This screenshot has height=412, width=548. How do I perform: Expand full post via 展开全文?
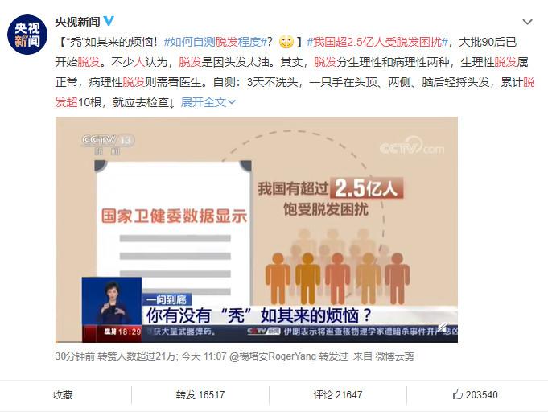tap(208, 102)
